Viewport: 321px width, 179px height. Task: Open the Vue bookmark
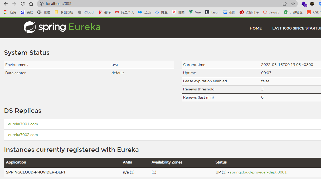[195, 12]
